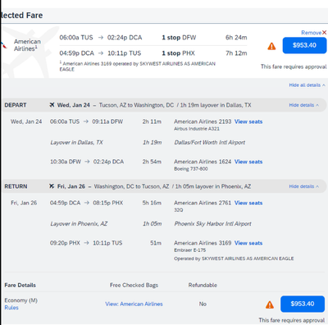Click the return plane icon by Fri, Jan 26

52,186
